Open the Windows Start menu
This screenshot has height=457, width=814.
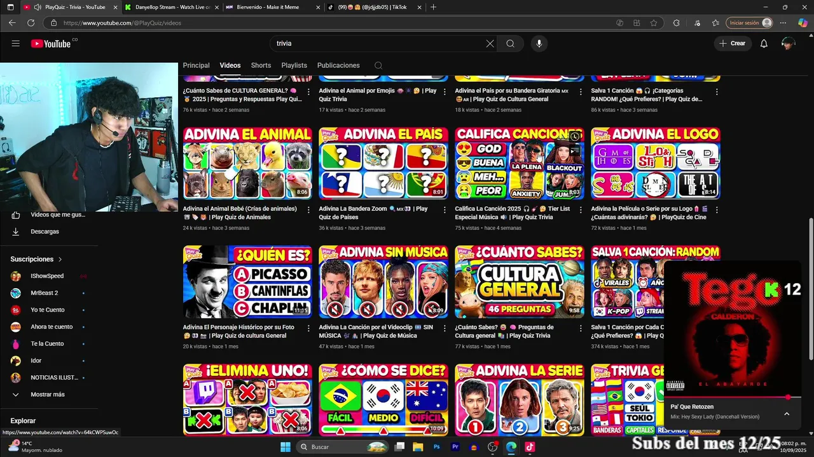coord(286,447)
